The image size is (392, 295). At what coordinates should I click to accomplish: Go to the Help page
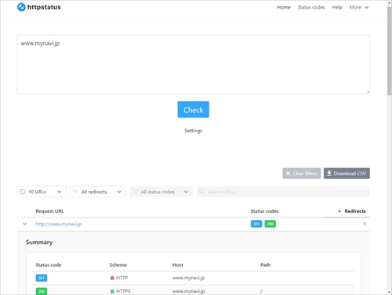337,7
